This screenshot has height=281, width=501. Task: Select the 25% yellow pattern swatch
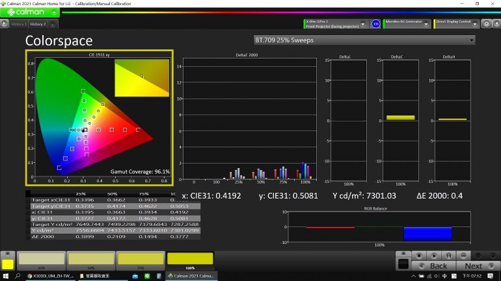(x=41, y=260)
